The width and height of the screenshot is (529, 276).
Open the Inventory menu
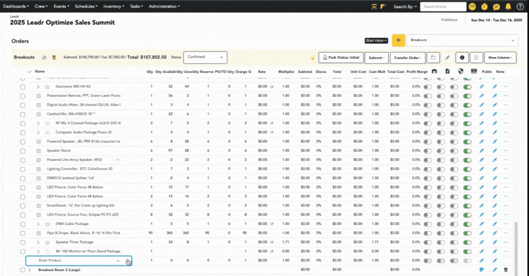point(113,7)
